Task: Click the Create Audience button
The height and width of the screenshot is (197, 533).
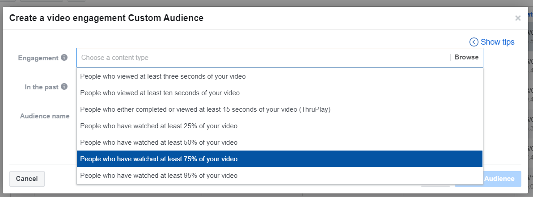Action: [488, 179]
